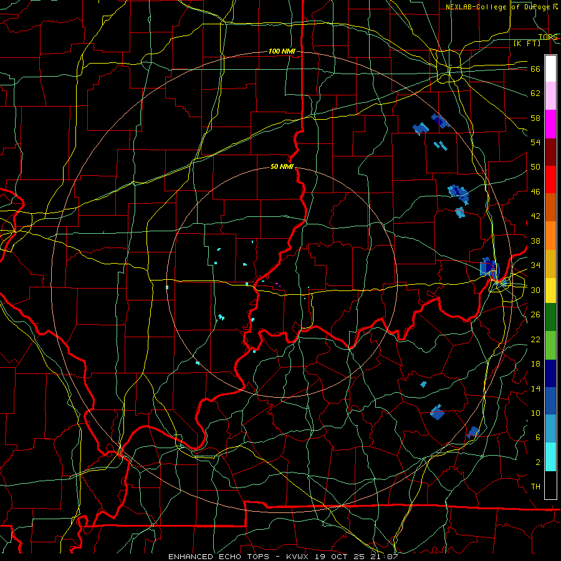This screenshot has height=561, width=561.
Task: Click the '22' legend value
Action: tap(535, 339)
